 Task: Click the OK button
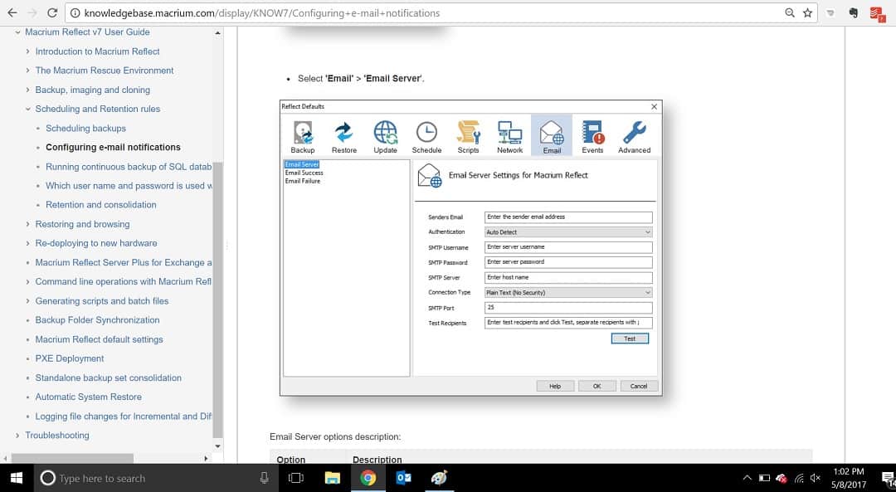[x=597, y=386]
